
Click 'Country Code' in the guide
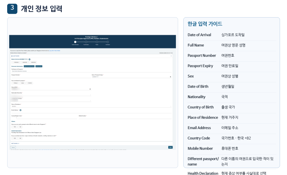(199, 138)
